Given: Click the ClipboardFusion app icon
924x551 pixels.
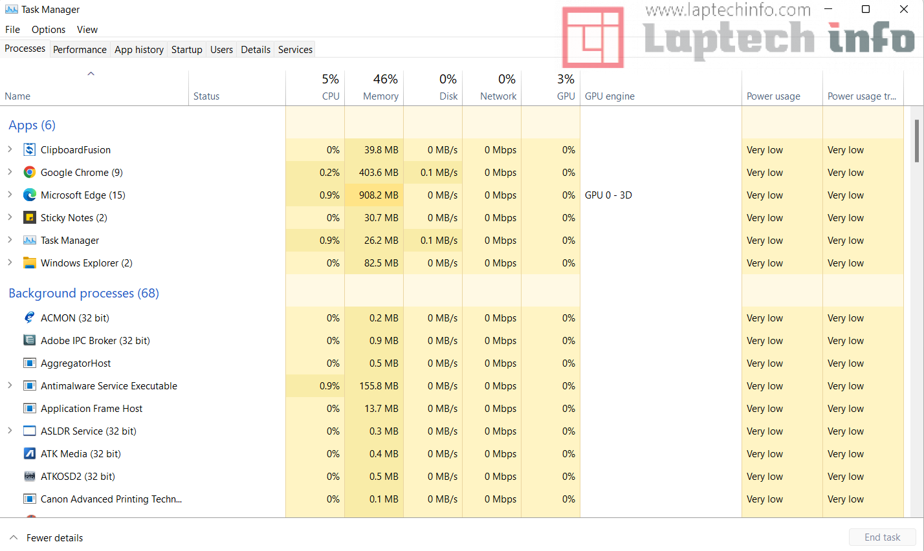Looking at the screenshot, I should pos(30,150).
